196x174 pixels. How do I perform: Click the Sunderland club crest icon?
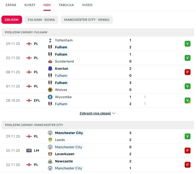click(x=50, y=61)
